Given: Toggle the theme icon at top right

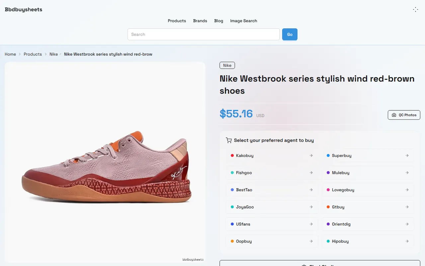Looking at the screenshot, I should pos(415,10).
